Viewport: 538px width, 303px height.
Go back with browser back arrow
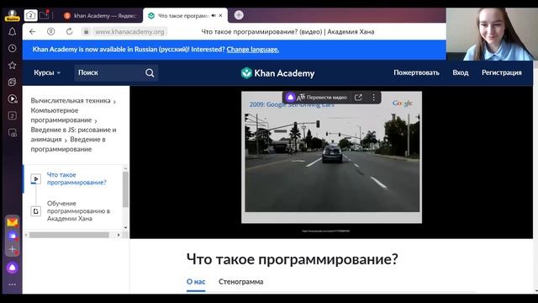[32, 32]
